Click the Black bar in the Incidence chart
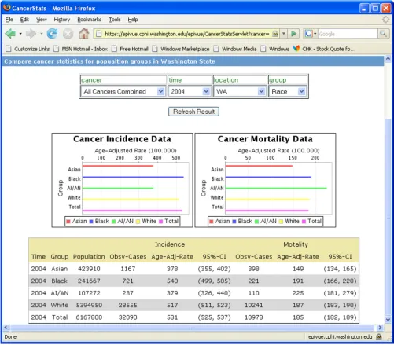Image resolution: width=394 pixels, height=345 pixels. [133, 177]
